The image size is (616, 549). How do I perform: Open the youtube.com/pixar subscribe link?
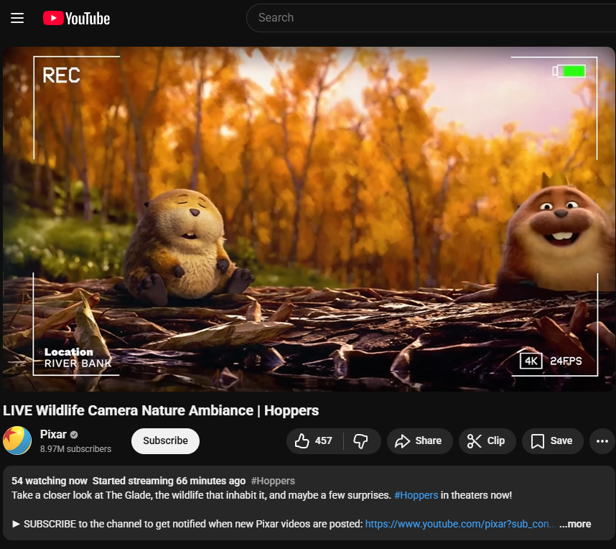click(460, 524)
